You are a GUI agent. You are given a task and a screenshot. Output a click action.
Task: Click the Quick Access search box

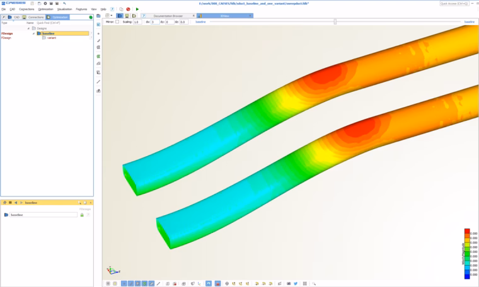454,3
